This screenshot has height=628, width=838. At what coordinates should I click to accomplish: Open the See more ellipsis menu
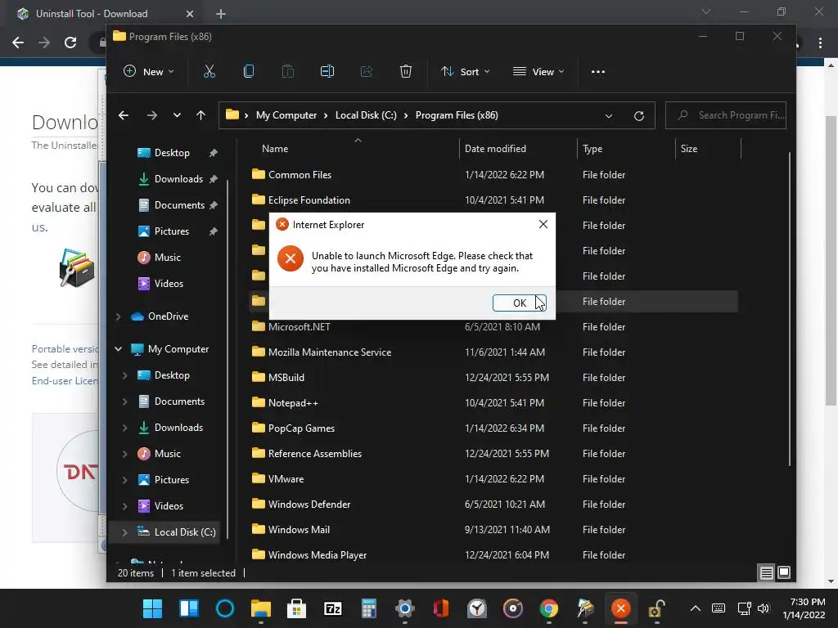pos(598,72)
